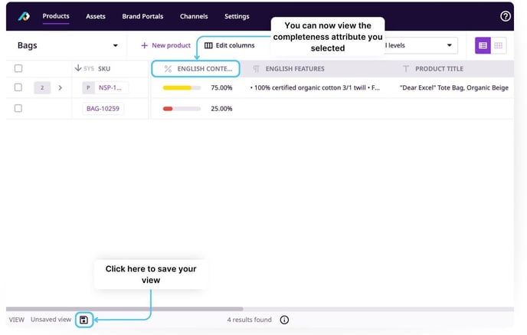Open the help question mark icon
The height and width of the screenshot is (335, 527).
point(505,16)
